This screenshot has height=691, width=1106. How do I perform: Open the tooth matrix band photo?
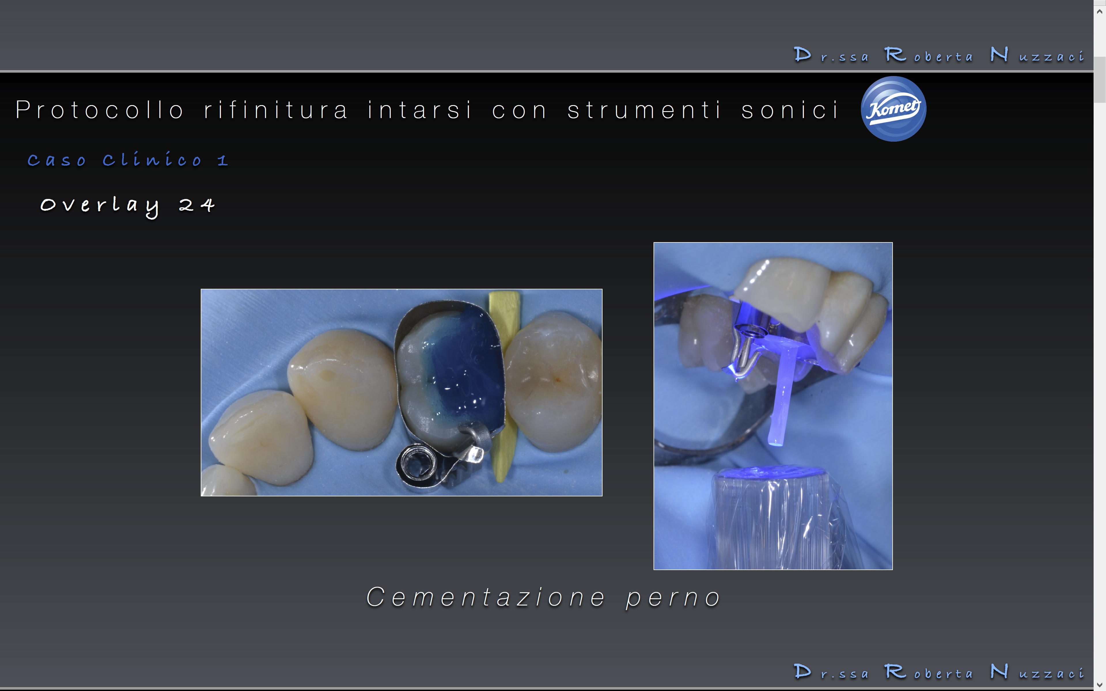(x=401, y=392)
